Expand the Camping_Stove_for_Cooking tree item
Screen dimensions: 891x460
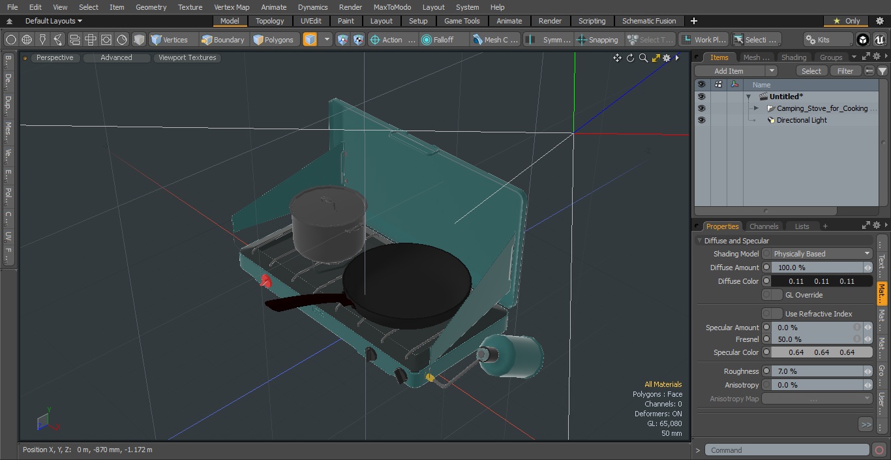coord(756,108)
